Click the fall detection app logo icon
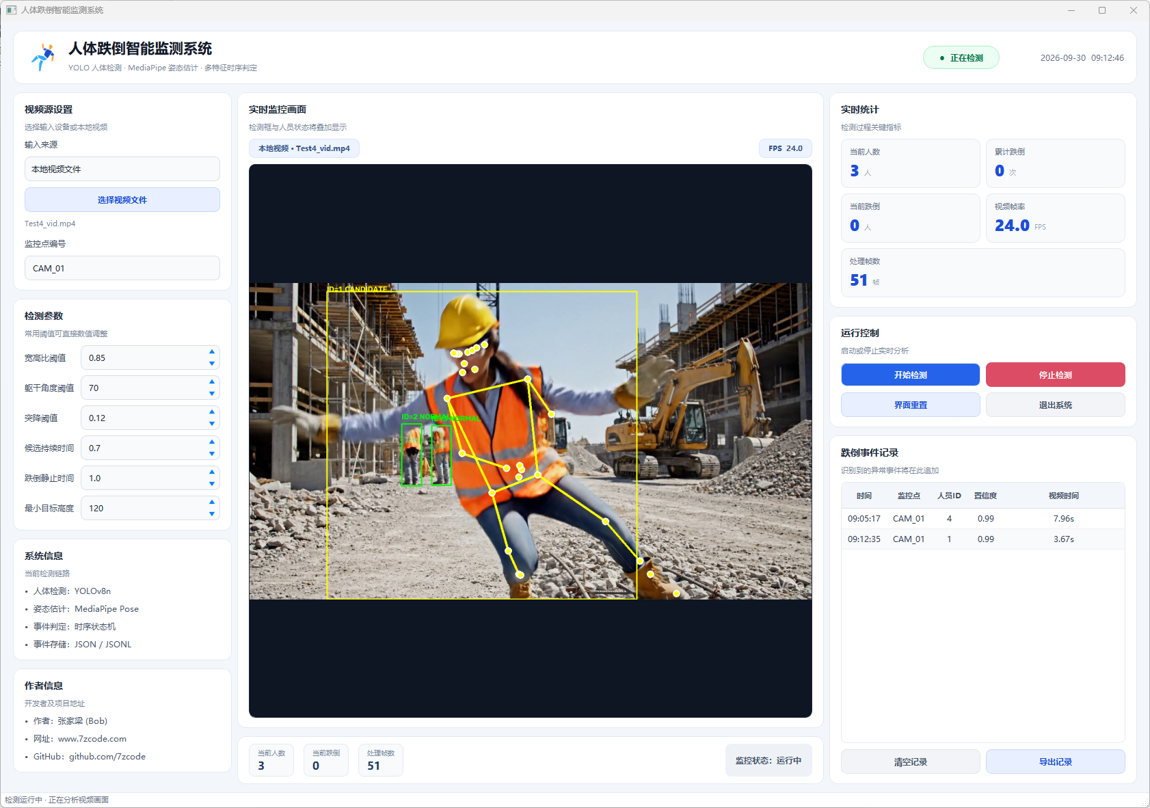 [x=43, y=57]
